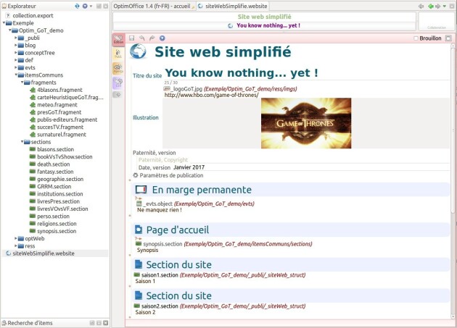Click the En marge permanente block icon
The width and height of the screenshot is (457, 328).
pyautogui.click(x=141, y=190)
